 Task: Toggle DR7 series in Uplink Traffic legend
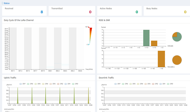[x=21, y=84]
